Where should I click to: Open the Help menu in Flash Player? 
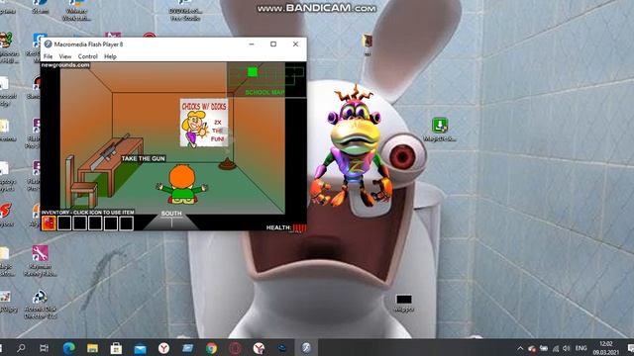[110, 56]
